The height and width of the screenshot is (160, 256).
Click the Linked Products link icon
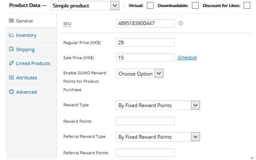click(x=11, y=63)
